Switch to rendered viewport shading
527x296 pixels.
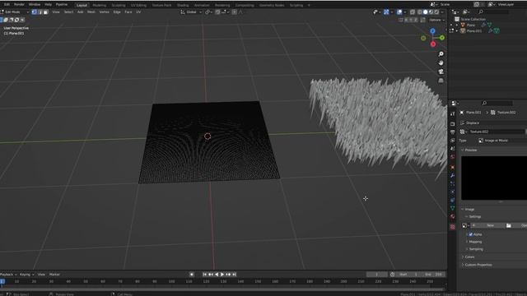pos(436,12)
